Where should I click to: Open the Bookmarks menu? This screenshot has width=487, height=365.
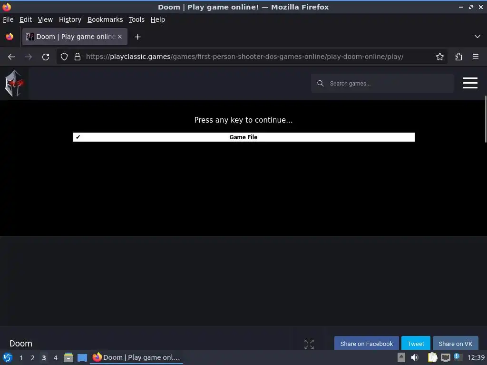pos(105,19)
